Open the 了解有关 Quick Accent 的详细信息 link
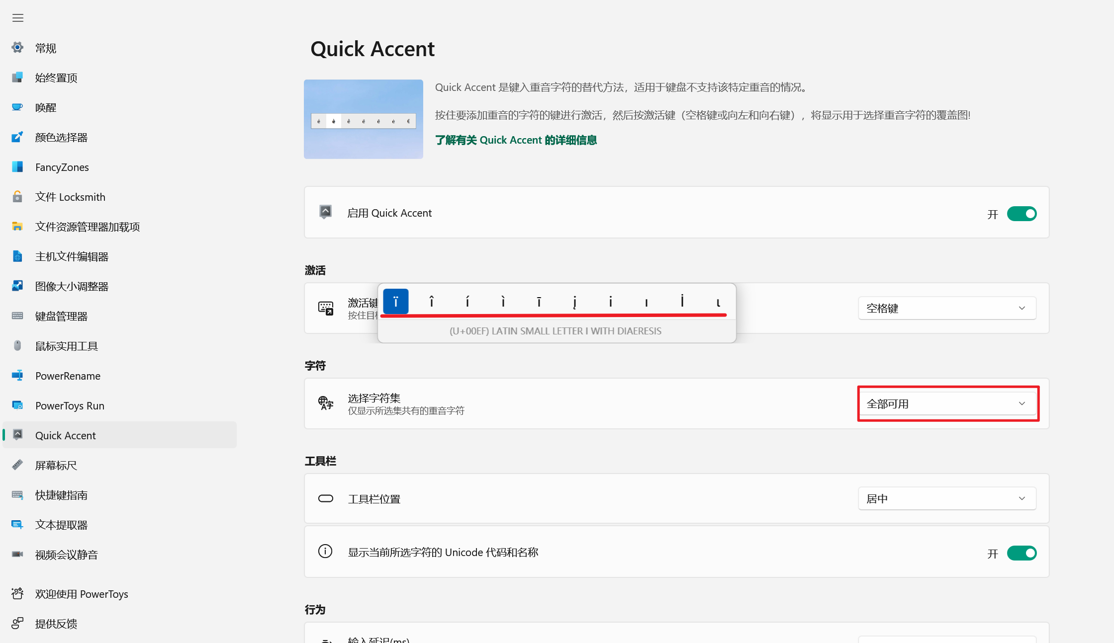Viewport: 1114px width, 643px height. [516, 140]
